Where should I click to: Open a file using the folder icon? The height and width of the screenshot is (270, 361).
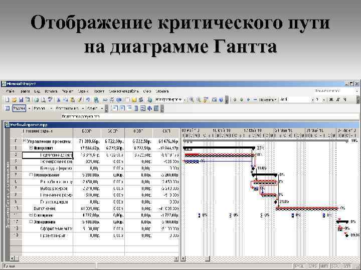[x=14, y=99]
